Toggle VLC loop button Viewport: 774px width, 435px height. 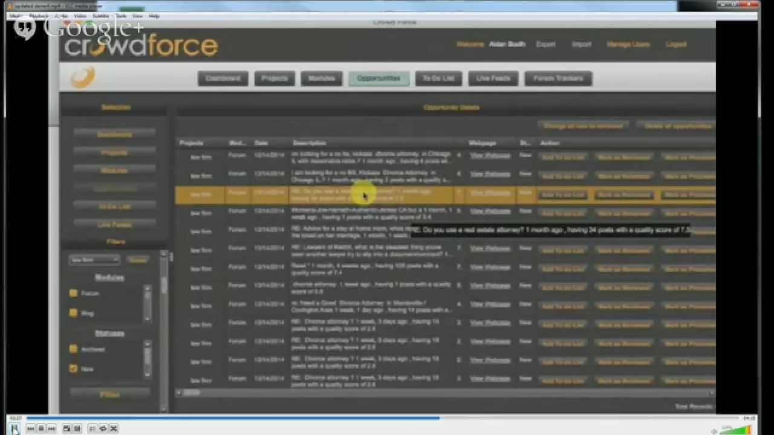(x=103, y=428)
